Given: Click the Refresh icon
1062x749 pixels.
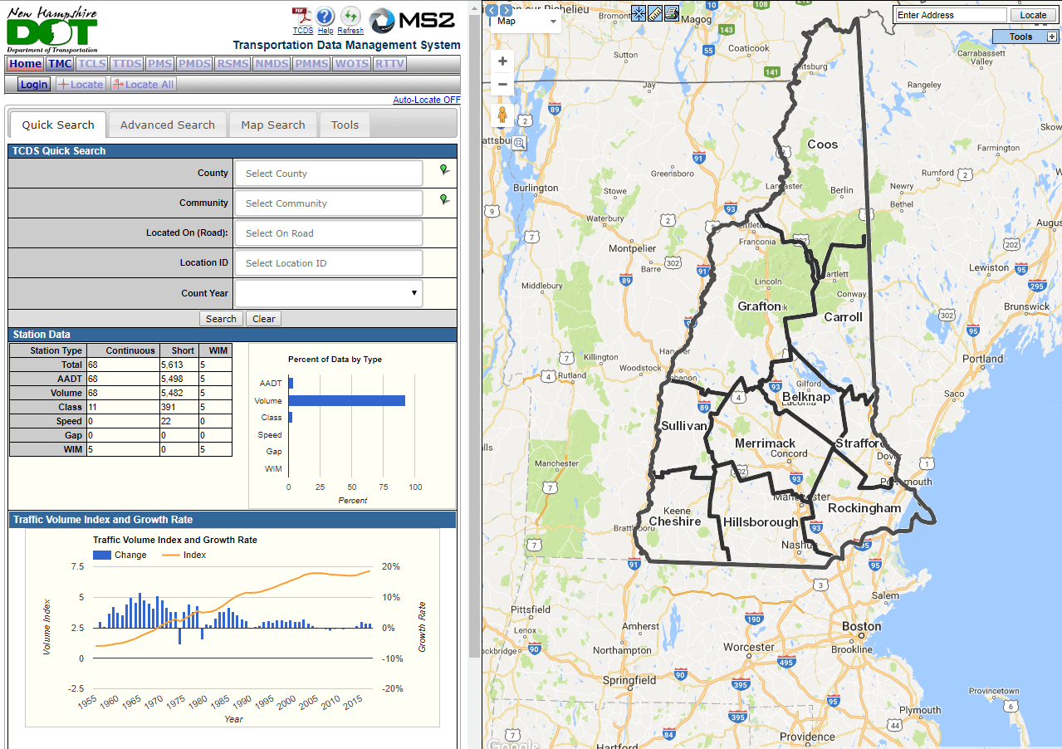Looking at the screenshot, I should click(350, 15).
